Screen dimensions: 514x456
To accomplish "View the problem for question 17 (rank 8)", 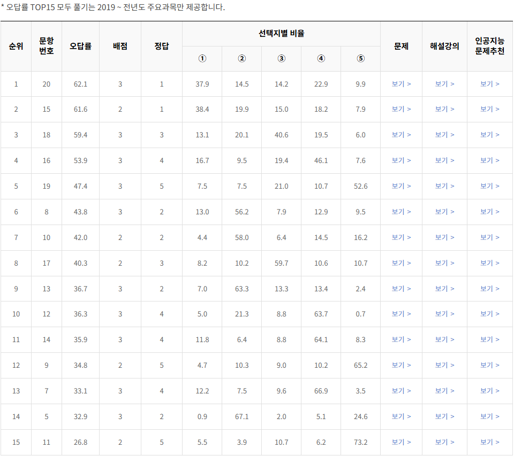I will (400, 263).
